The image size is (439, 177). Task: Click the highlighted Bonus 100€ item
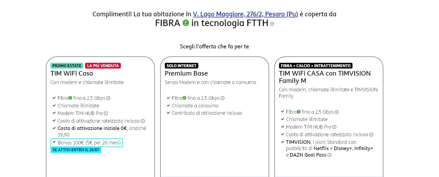(x=87, y=143)
